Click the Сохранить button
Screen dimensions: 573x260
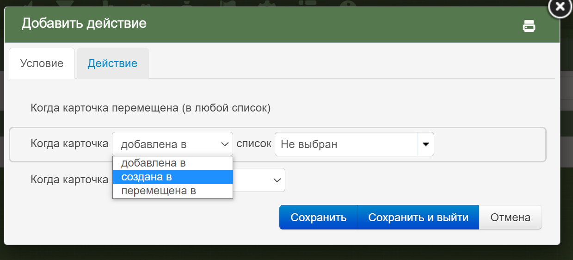tap(318, 217)
